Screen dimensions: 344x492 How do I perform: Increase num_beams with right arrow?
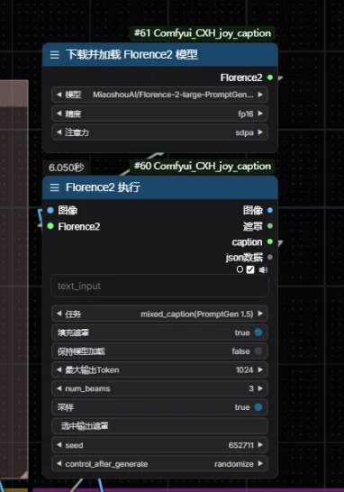click(260, 388)
